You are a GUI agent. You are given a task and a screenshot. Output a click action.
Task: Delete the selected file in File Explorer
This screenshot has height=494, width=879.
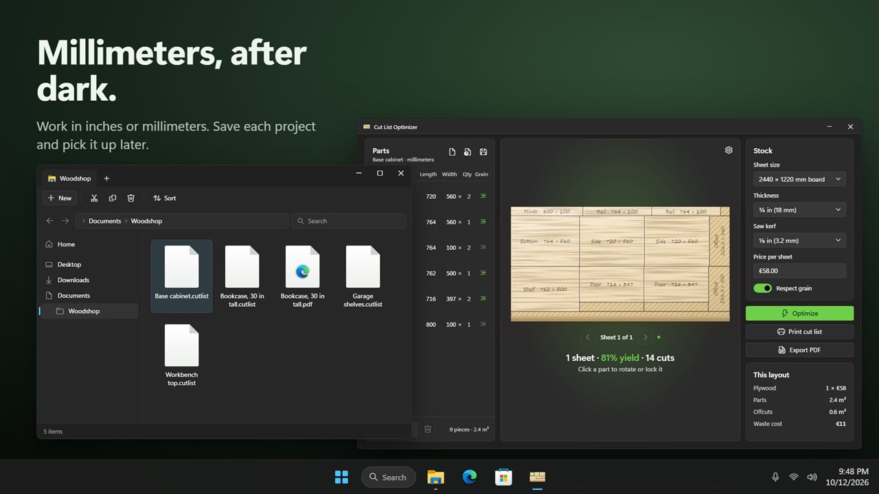click(x=131, y=198)
